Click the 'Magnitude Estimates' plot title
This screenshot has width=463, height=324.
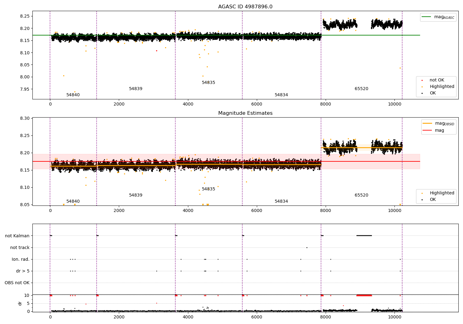pyautogui.click(x=245, y=113)
